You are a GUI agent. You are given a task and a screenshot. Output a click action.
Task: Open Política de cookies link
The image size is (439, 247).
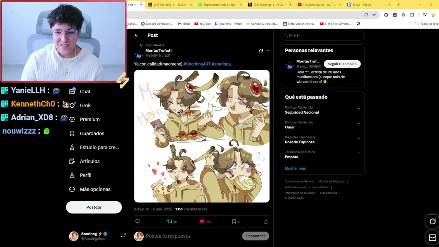[x=296, y=187]
